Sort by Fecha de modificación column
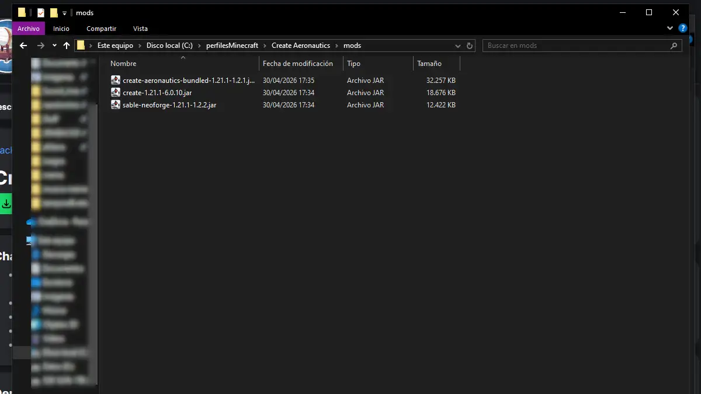 297,64
